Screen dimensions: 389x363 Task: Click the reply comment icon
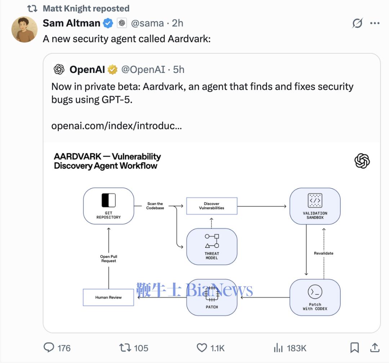49,347
